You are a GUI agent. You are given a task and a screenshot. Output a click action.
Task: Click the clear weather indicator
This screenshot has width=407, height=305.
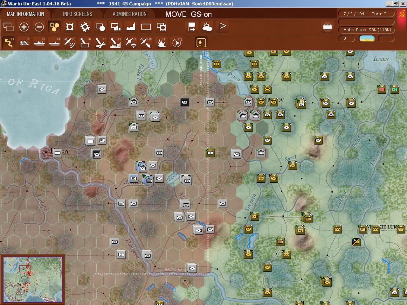click(x=367, y=38)
